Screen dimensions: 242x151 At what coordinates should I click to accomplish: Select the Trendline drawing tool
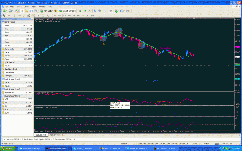[x=24, y=15]
